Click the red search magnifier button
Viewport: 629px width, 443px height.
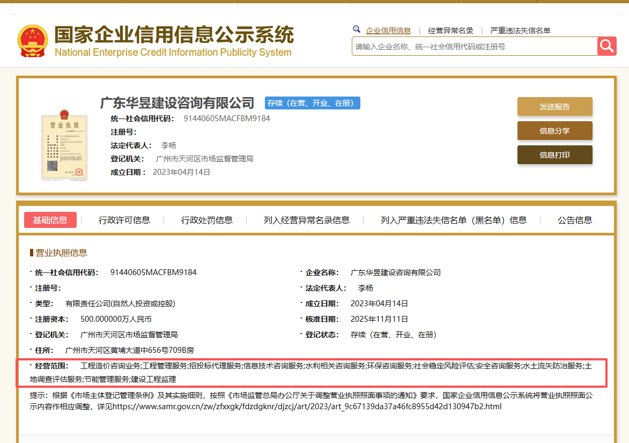[x=606, y=46]
